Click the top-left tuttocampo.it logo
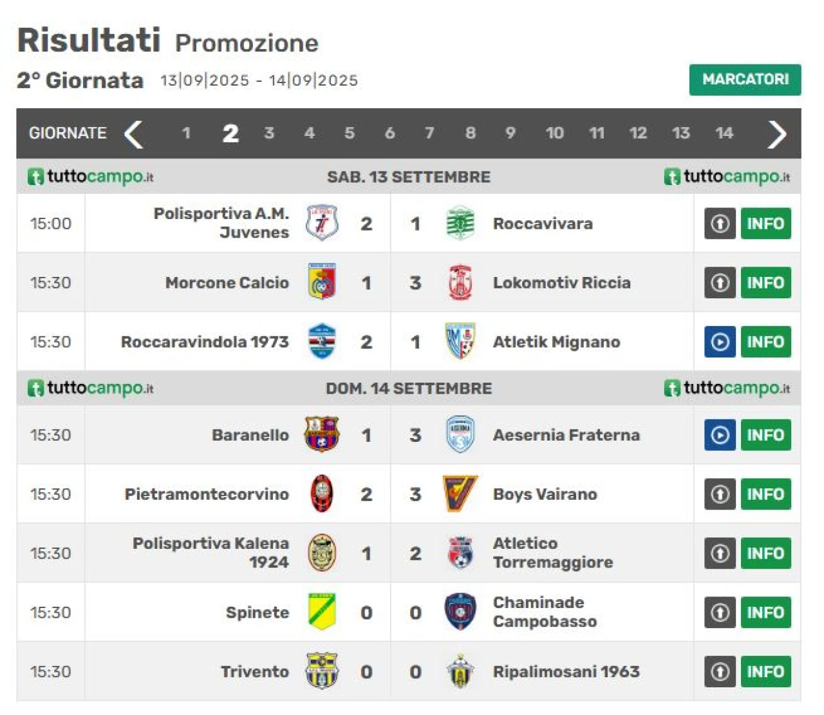This screenshot has height=715, width=824. 91,176
